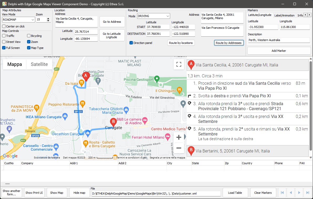Click the Load Table button
The image size is (313, 199).
[235, 192]
